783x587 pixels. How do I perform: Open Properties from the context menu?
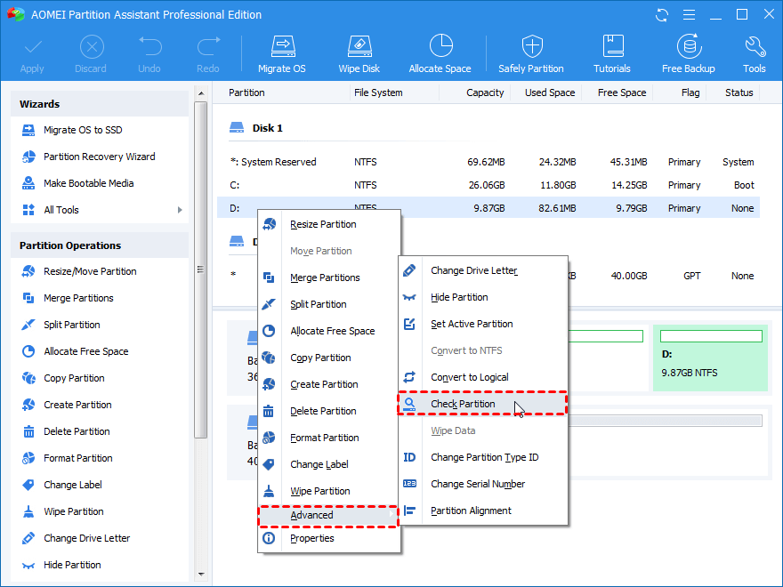tap(311, 538)
